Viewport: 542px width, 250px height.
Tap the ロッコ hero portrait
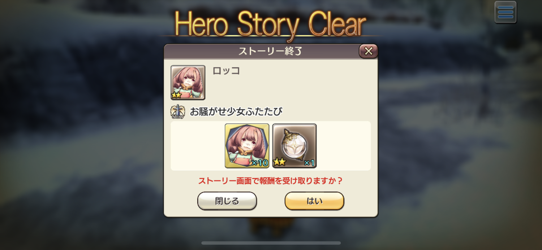[x=188, y=83]
